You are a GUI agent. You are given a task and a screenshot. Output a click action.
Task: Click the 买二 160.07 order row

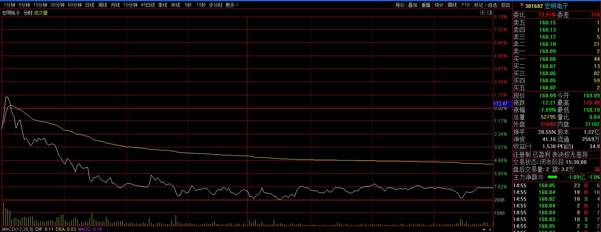pos(557,66)
